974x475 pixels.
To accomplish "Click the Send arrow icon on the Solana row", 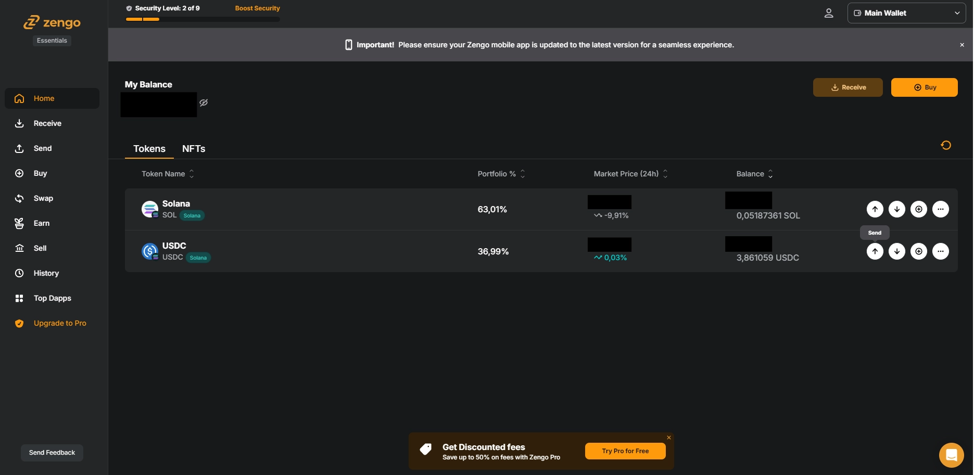I will [x=875, y=209].
